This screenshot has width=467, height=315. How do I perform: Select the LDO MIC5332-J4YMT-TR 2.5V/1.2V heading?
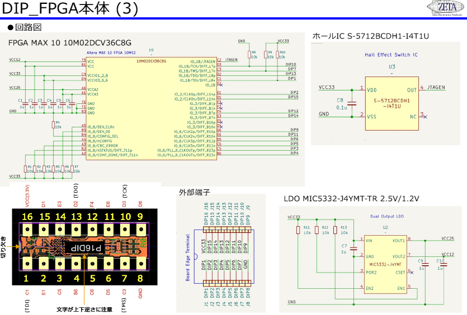[351, 198]
